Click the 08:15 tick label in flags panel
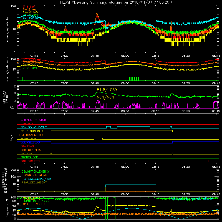The image size is (222, 222). tap(155, 167)
